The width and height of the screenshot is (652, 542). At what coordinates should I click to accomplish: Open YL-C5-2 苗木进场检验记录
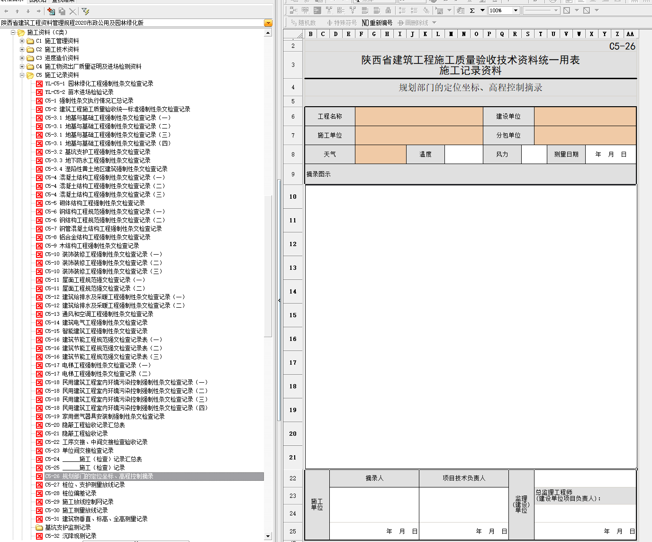coord(79,92)
